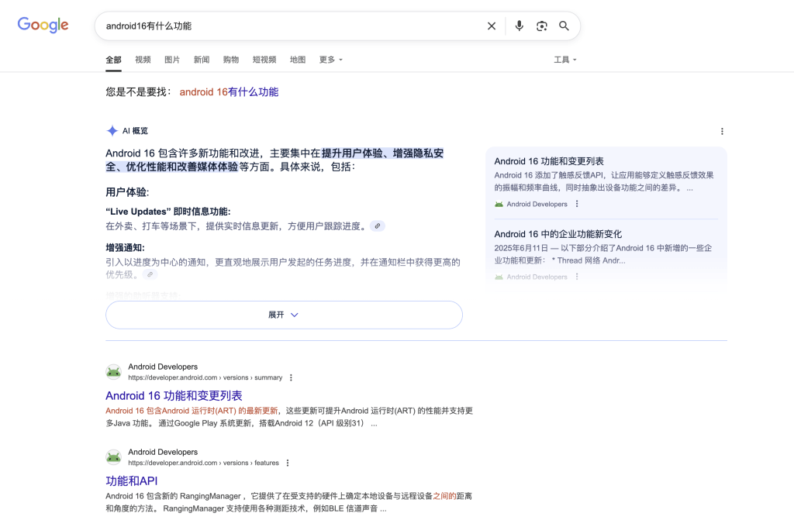Submit search with magnifying glass icon
The width and height of the screenshot is (794, 527).
[x=564, y=26]
